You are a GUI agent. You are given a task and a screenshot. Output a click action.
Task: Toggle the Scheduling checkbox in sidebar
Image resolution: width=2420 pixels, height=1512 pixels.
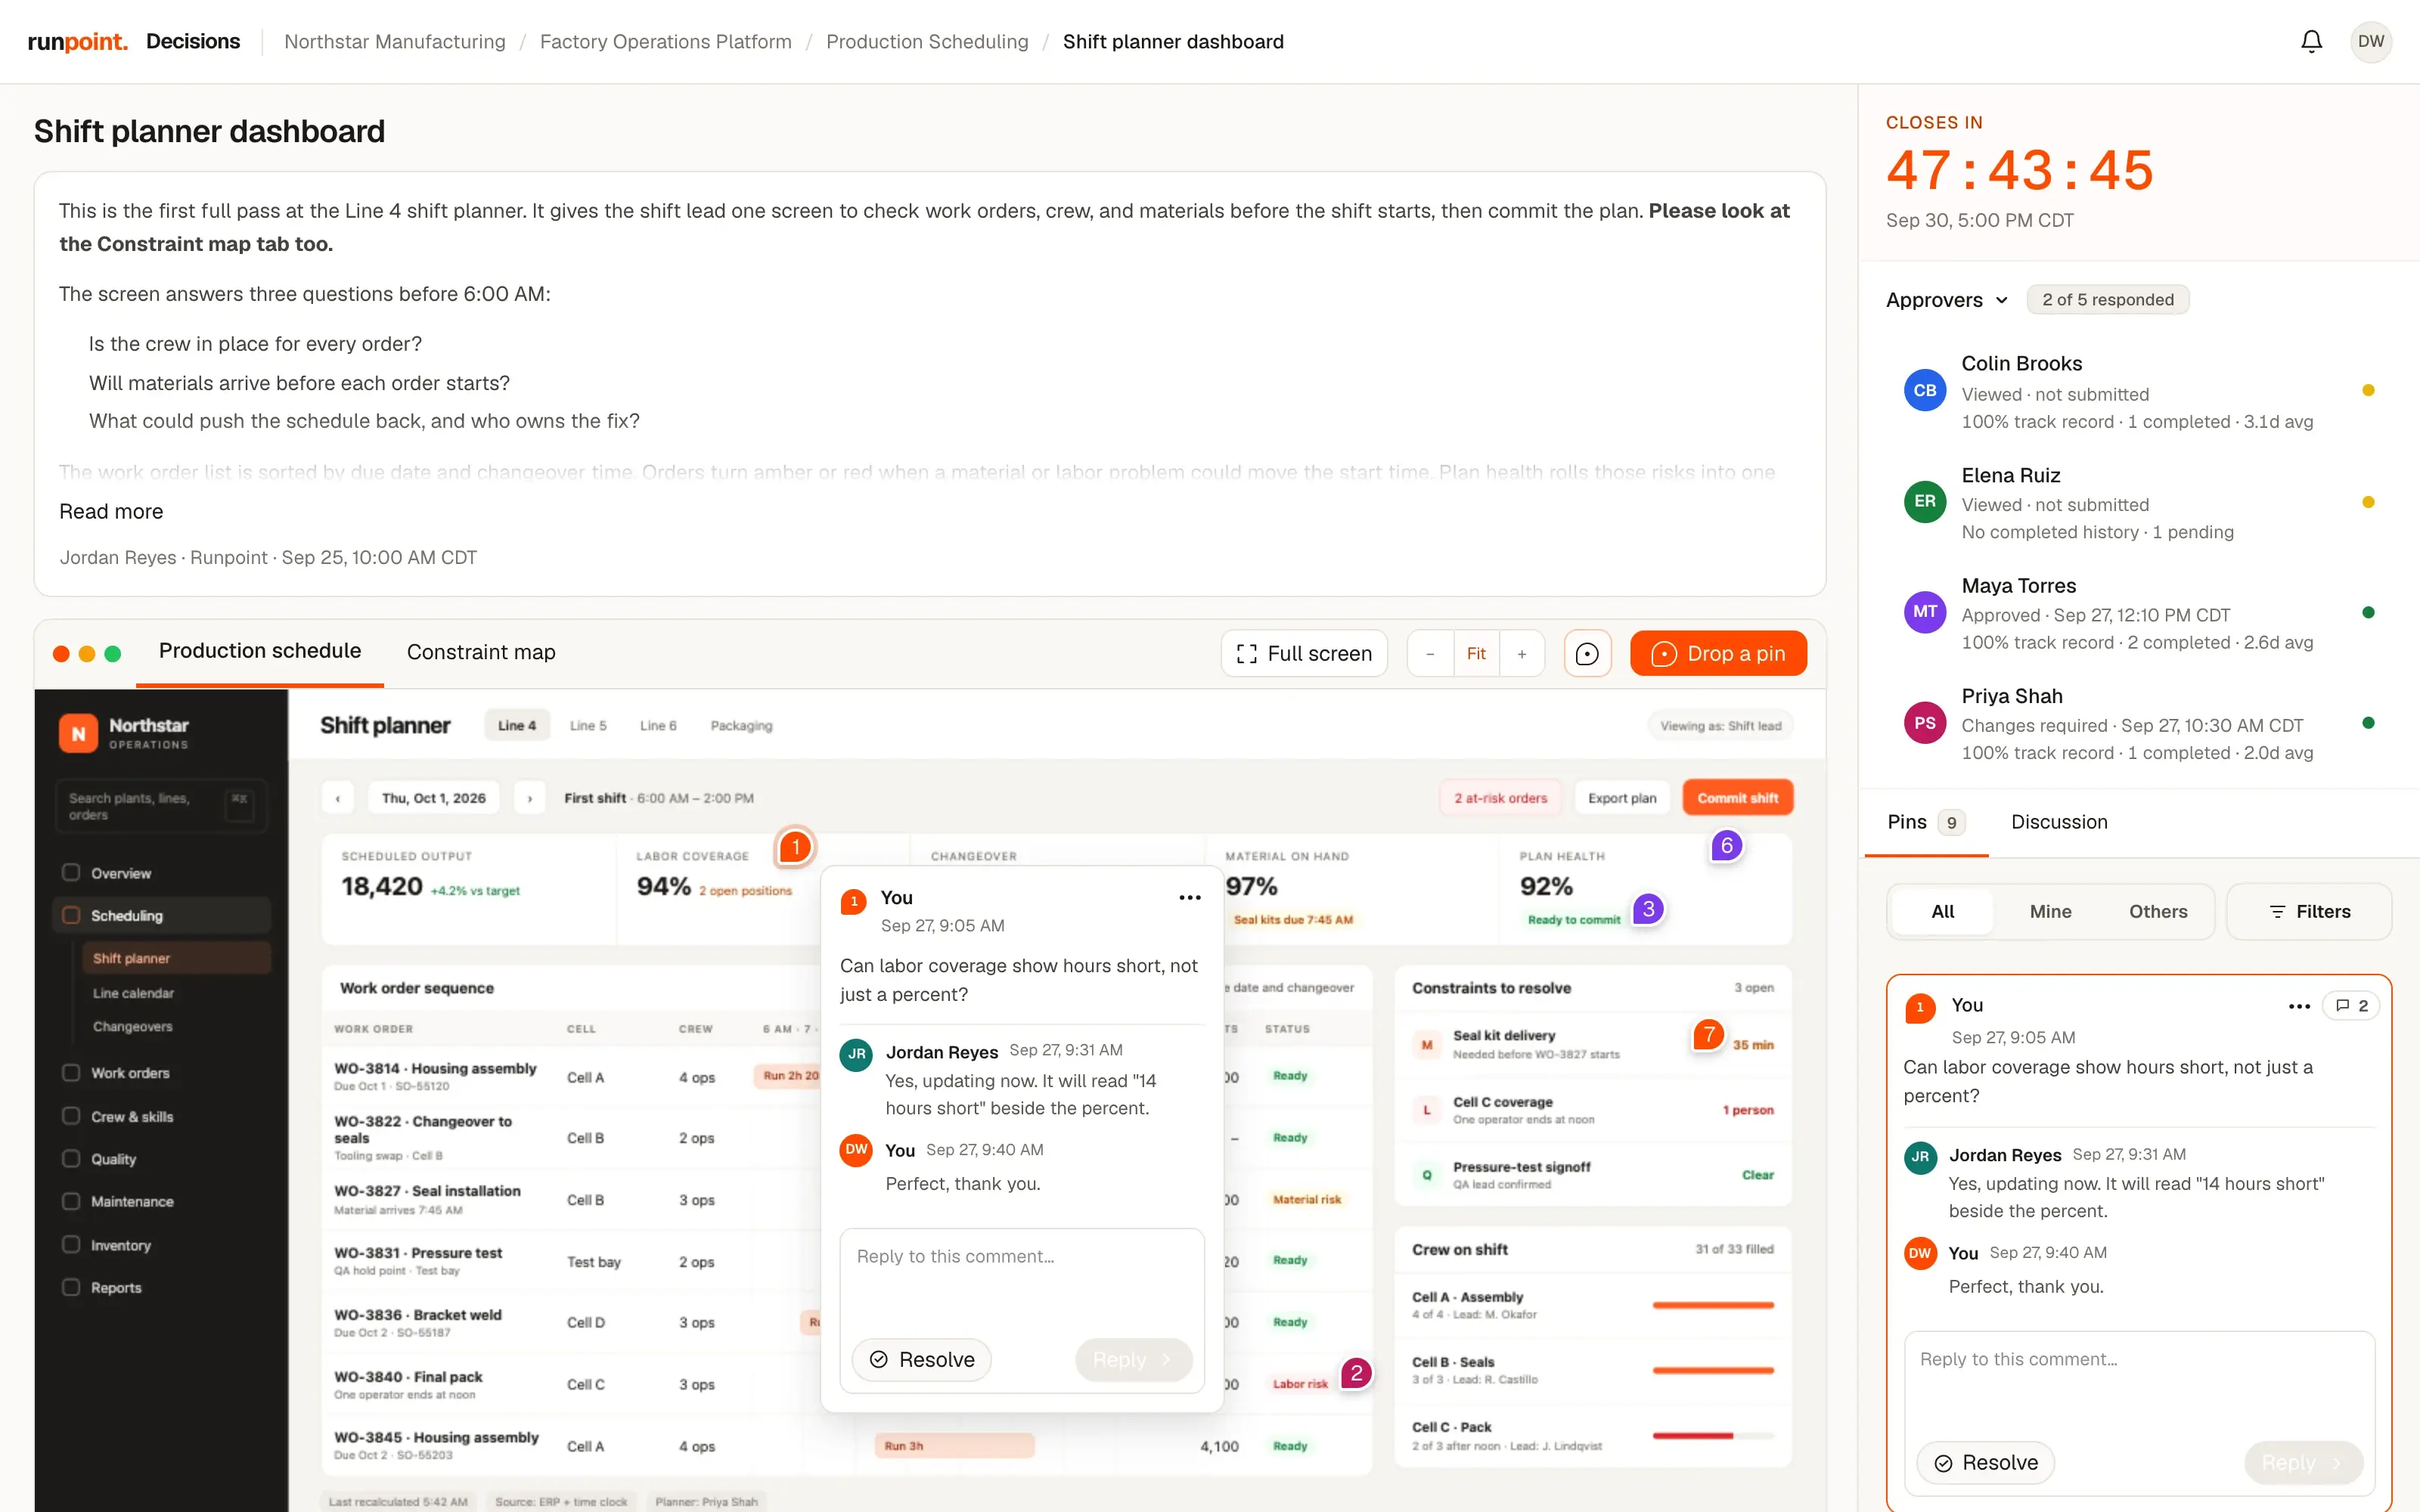pyautogui.click(x=71, y=915)
